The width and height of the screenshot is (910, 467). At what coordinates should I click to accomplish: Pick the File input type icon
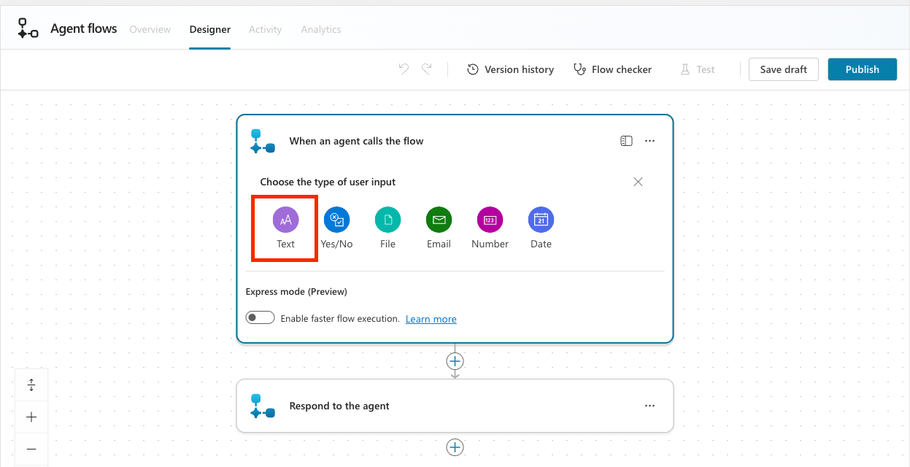[387, 220]
